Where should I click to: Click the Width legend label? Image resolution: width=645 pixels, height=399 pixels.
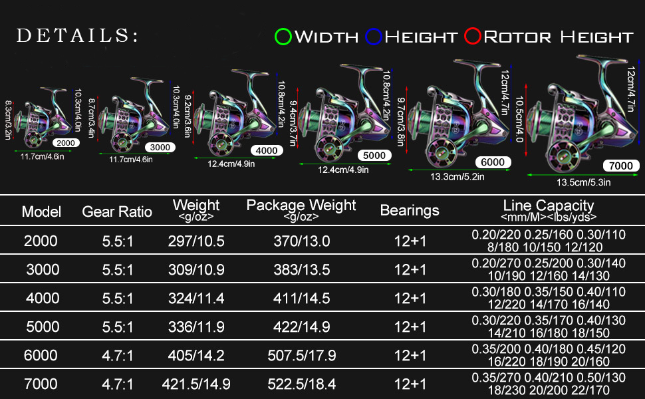tap(326, 37)
